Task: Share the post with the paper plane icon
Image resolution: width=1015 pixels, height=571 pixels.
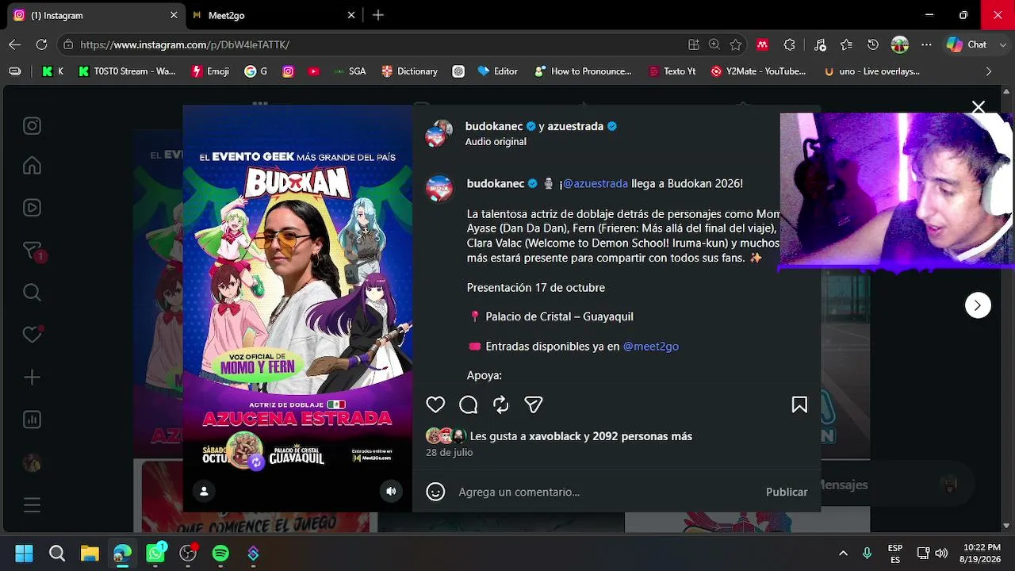Action: coord(534,405)
